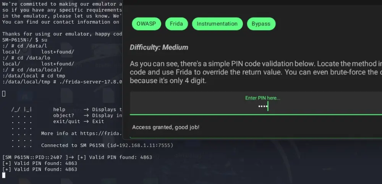Click the 'Difficulty: Medium' heading

pyautogui.click(x=159, y=47)
